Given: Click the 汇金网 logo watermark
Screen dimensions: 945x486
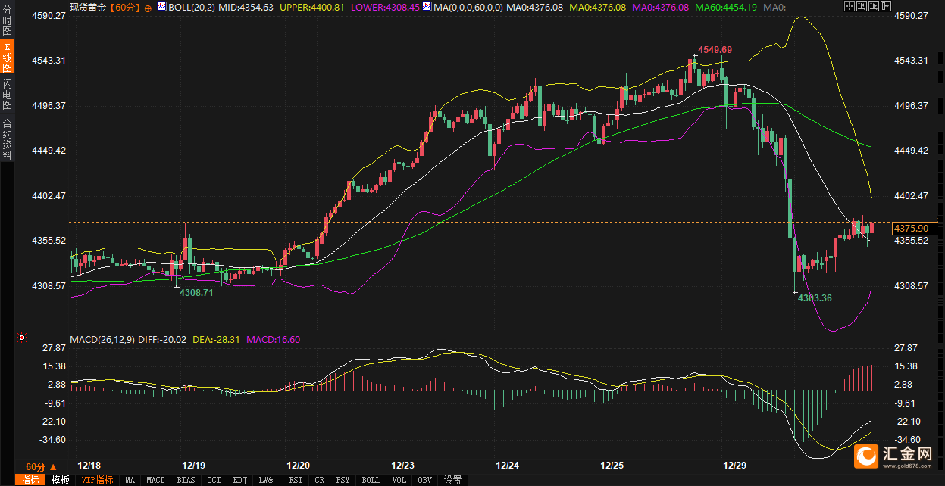Looking at the screenshot, I should click(896, 454).
